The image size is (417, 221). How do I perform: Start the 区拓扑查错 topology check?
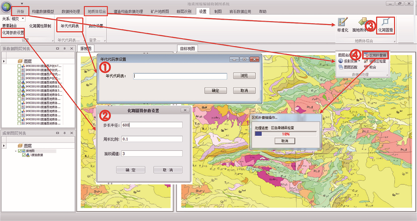coord(376,55)
